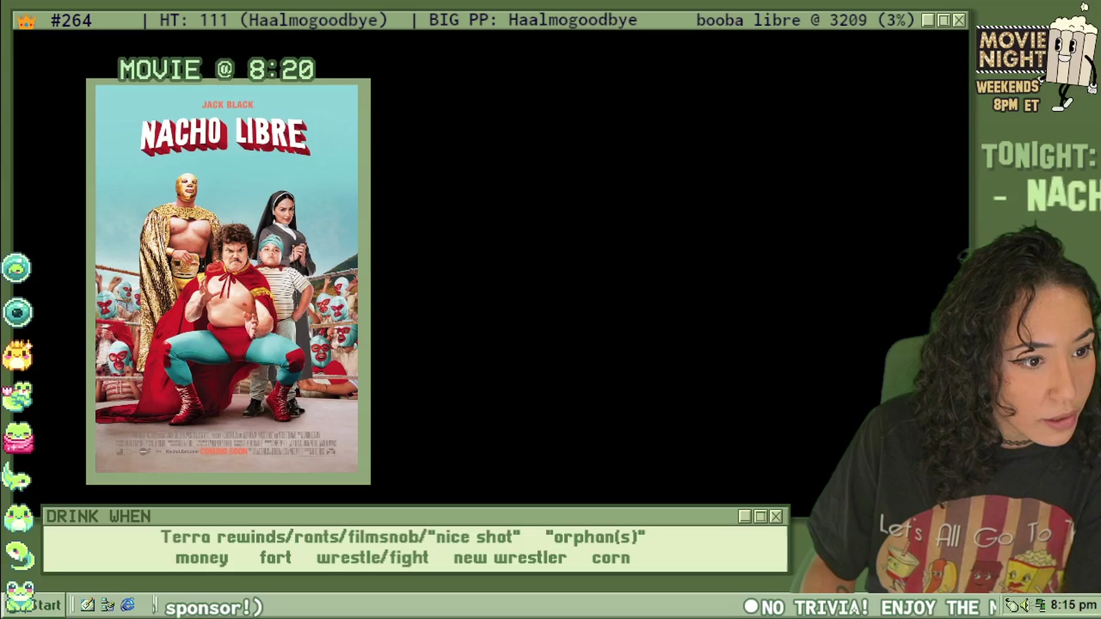Click the "corn" drink rule
1101x619 pixels.
click(x=611, y=558)
